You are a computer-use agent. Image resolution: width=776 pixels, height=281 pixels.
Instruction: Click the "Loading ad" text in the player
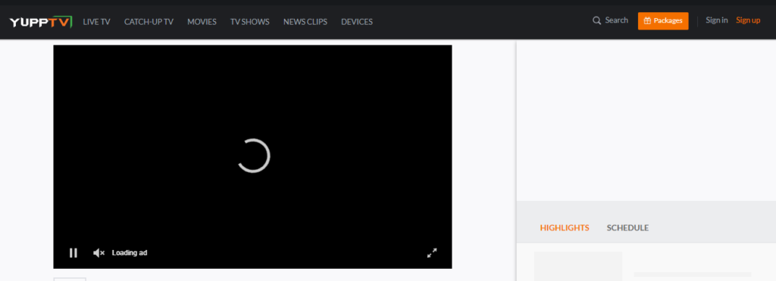(x=130, y=253)
